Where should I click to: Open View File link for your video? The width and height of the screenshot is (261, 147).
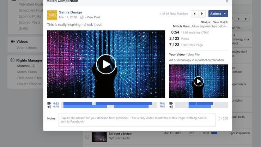[x=193, y=55]
